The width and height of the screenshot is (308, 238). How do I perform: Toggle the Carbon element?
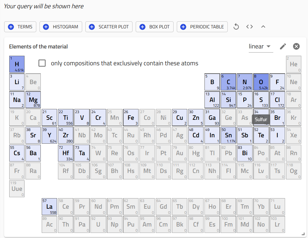point(228,82)
